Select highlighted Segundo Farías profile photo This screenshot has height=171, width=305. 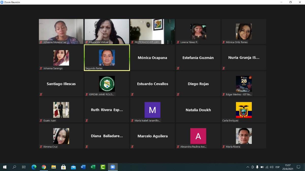(107, 58)
